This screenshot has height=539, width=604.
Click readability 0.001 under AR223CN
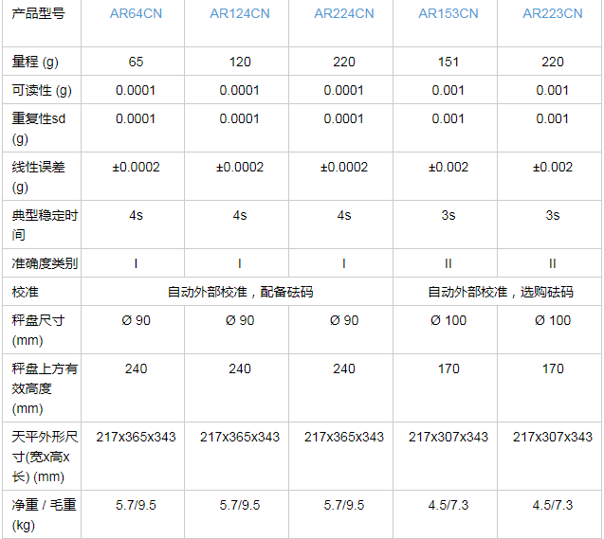(x=553, y=90)
